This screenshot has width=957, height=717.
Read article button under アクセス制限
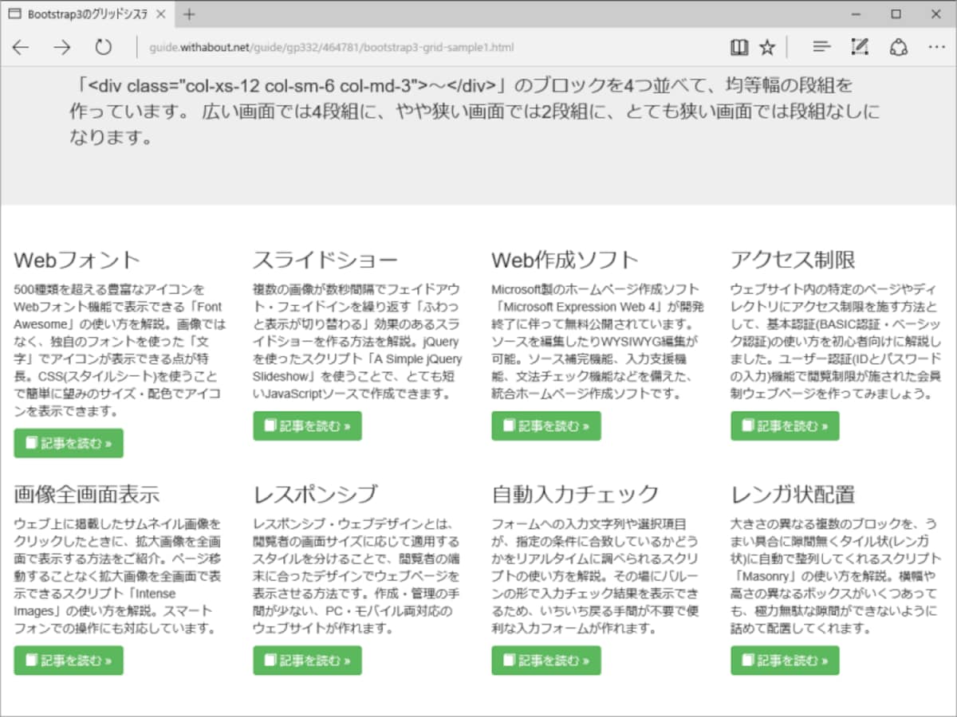pos(785,425)
